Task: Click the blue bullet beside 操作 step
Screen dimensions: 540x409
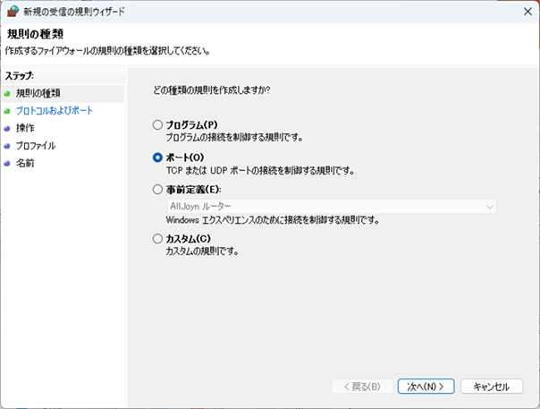Action: (x=8, y=128)
